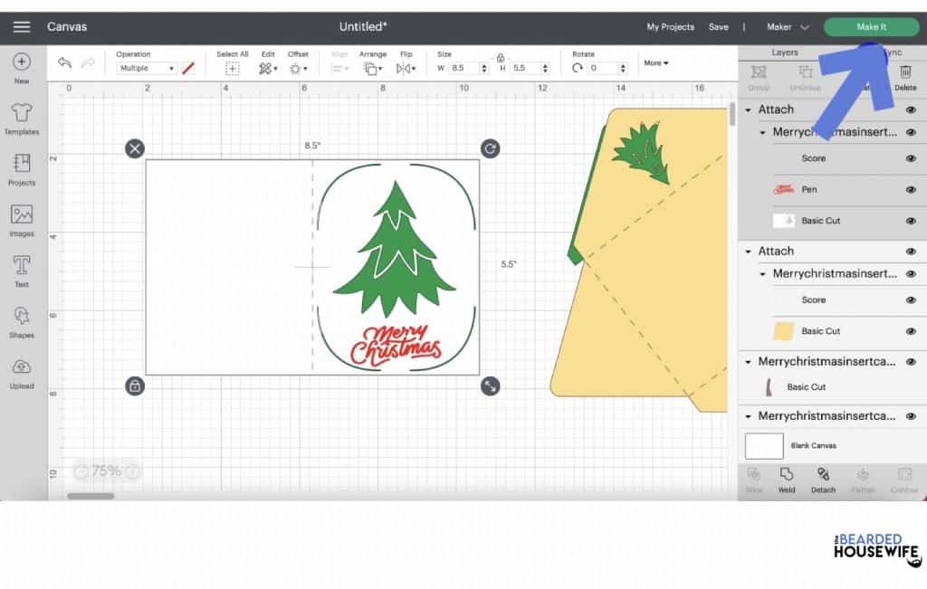Image resolution: width=927 pixels, height=589 pixels.
Task: Collapse the second Attach group
Action: click(749, 251)
